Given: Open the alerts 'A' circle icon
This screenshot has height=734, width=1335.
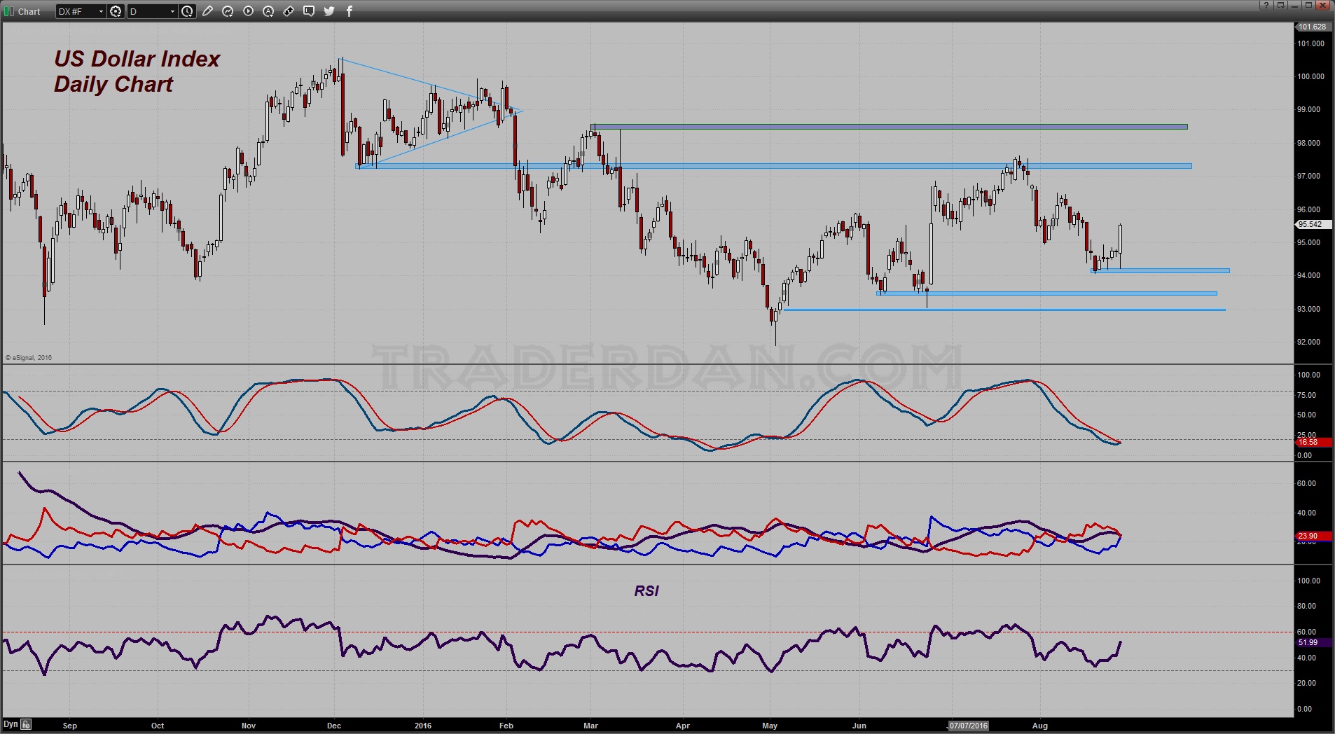Looking at the screenshot, I should (268, 11).
